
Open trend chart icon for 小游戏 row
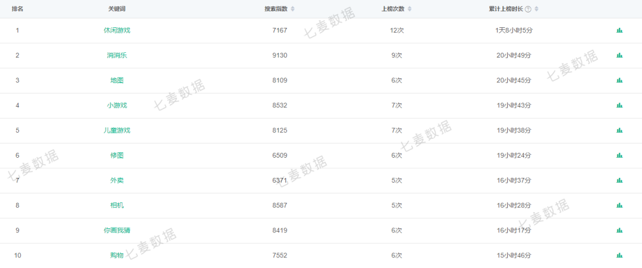click(x=619, y=106)
